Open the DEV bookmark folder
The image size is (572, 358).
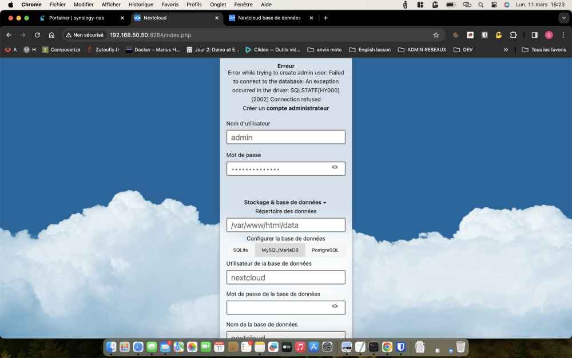tap(463, 50)
